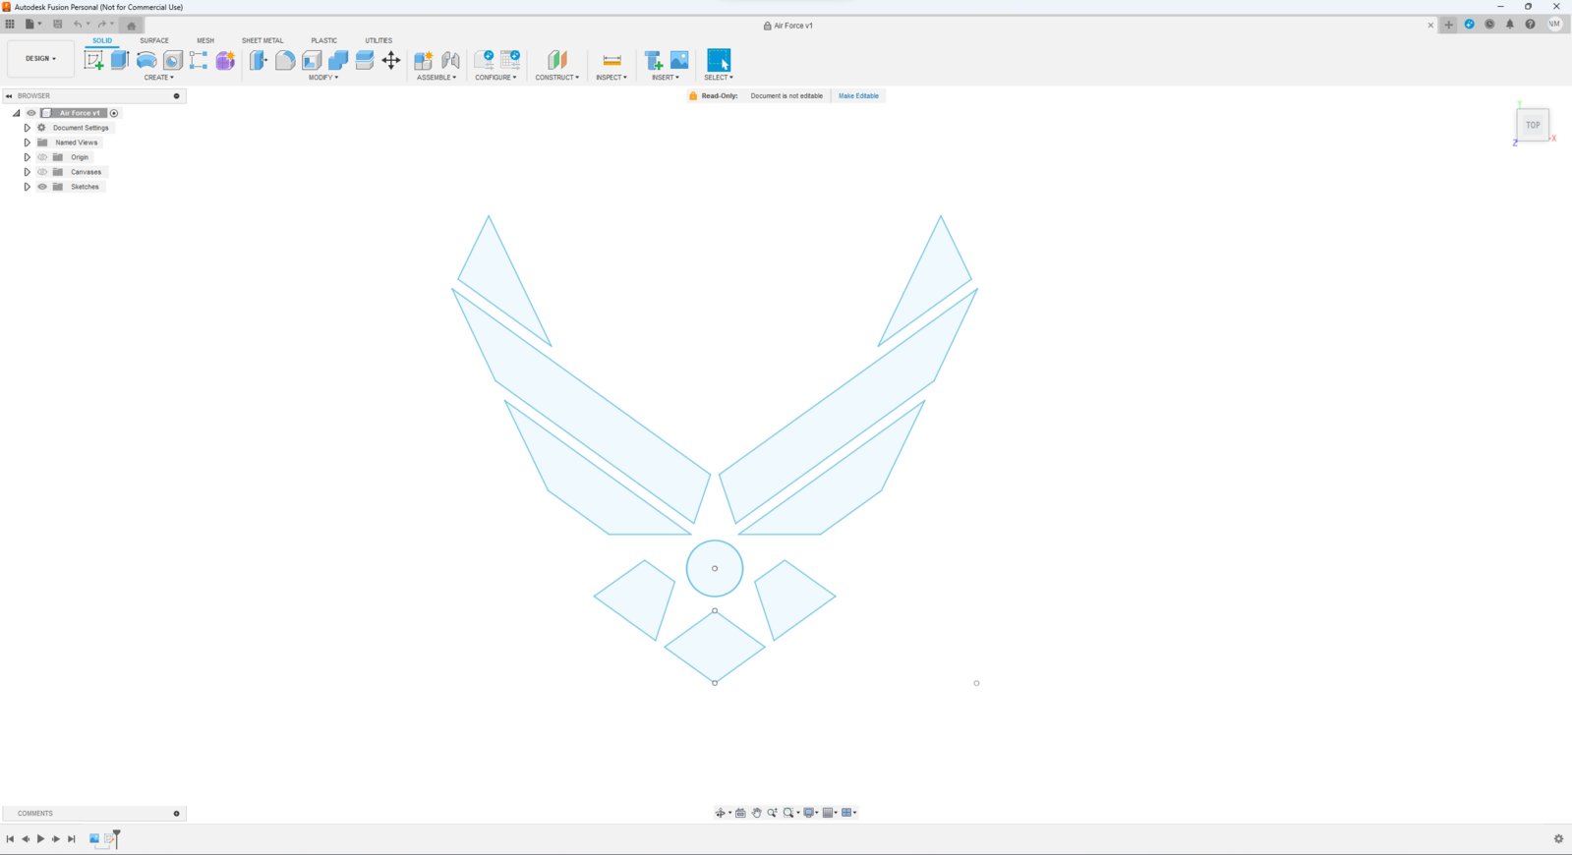Select the Offset Face tool

(365, 60)
